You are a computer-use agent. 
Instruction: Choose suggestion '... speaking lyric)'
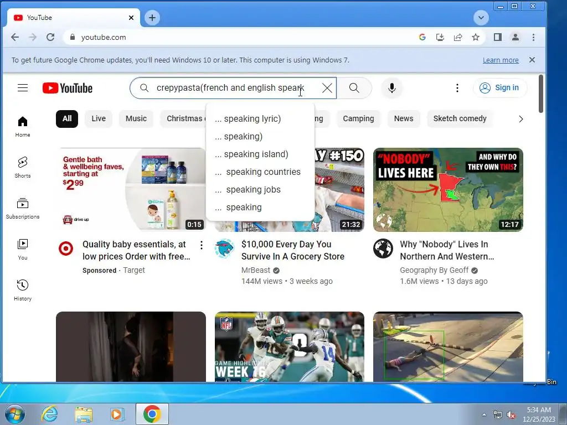260,118
